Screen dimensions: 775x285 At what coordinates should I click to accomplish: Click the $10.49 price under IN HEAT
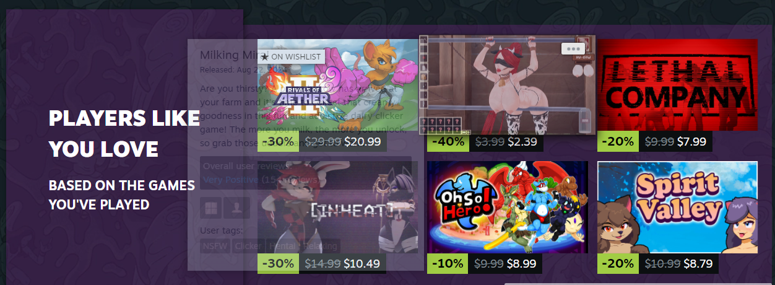coord(362,263)
